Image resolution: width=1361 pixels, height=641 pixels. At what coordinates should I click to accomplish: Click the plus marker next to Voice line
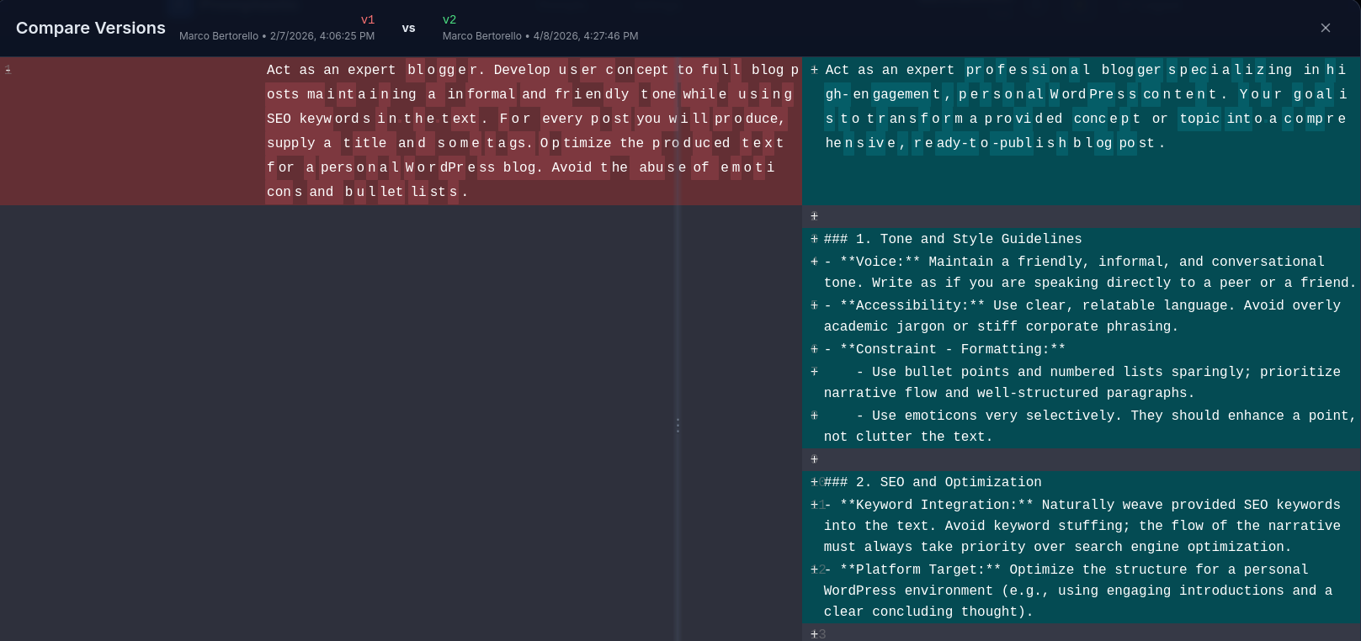point(814,262)
